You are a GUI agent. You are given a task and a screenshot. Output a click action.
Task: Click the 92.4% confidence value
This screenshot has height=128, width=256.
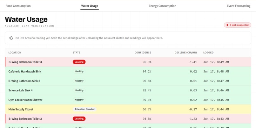[147, 90]
